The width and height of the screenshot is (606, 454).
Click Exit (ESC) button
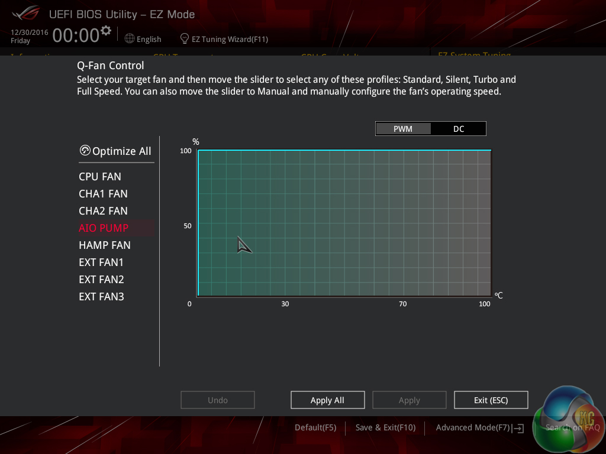click(491, 400)
